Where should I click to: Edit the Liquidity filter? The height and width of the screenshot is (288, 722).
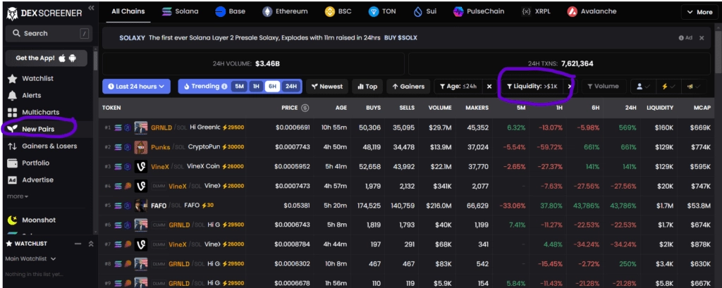click(532, 87)
